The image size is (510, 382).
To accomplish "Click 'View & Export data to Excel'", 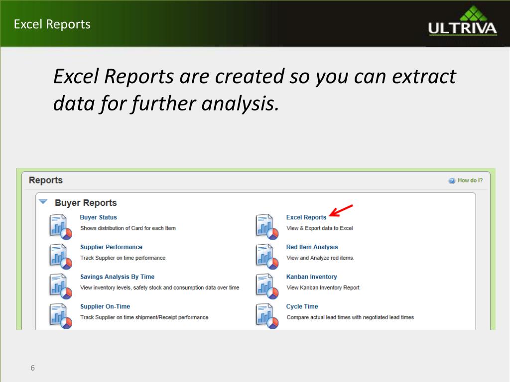I will coord(319,228).
